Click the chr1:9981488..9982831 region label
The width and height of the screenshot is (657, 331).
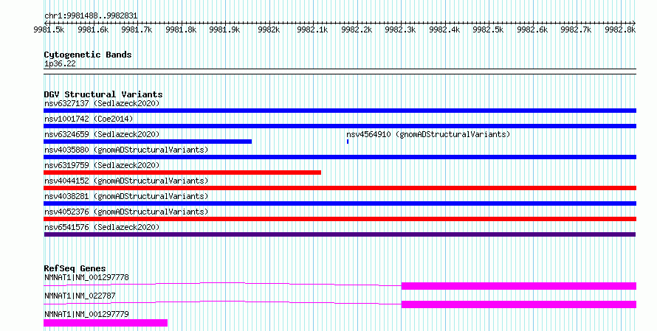tap(91, 16)
